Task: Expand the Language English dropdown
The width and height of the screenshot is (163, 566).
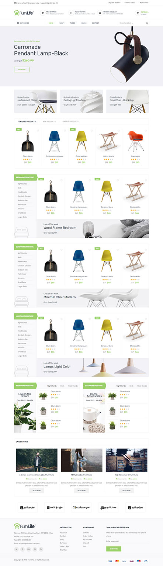Action: (x=114, y=3)
